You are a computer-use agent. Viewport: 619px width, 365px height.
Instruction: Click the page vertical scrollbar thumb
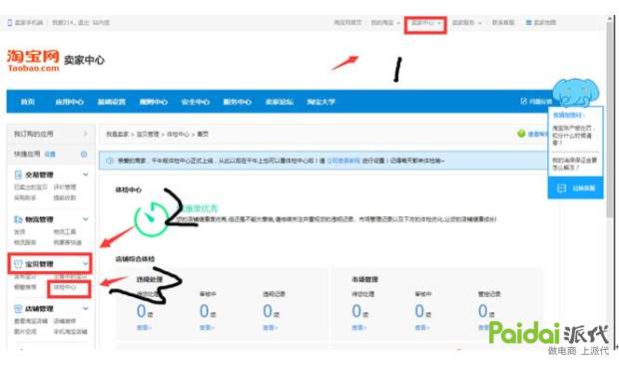click(x=610, y=121)
